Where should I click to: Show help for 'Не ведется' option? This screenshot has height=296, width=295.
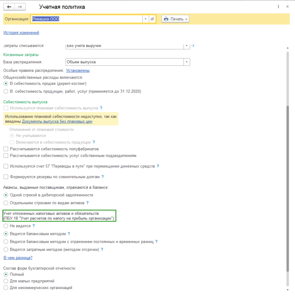(x=34, y=226)
